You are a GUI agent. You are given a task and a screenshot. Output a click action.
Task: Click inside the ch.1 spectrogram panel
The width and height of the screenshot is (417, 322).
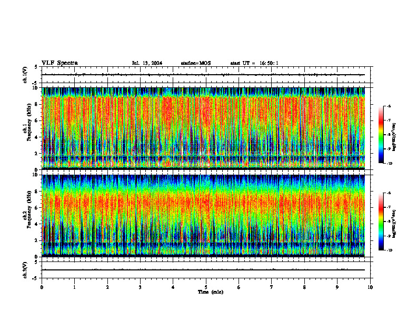203,128
